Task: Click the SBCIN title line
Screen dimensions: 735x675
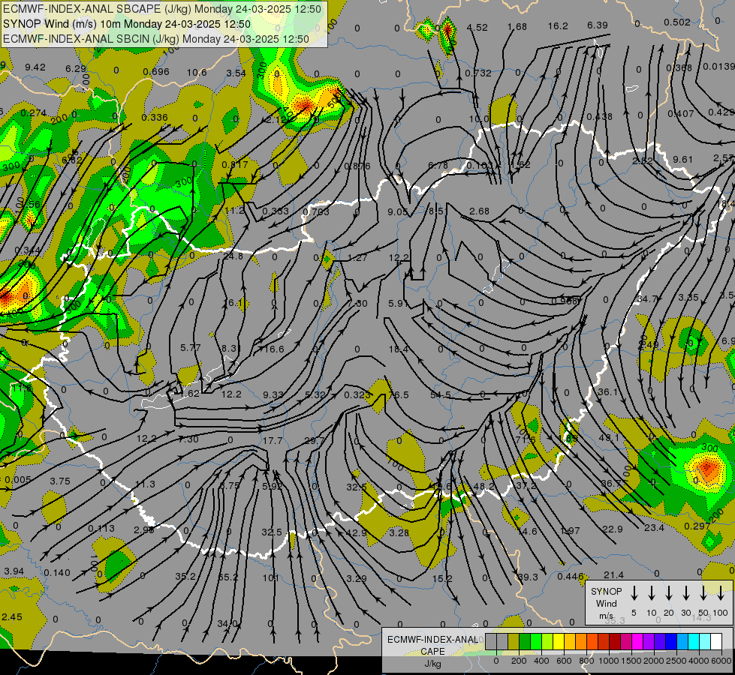Action: click(x=156, y=39)
